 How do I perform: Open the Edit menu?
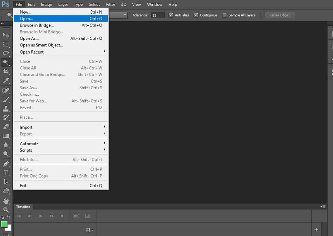pos(31,4)
